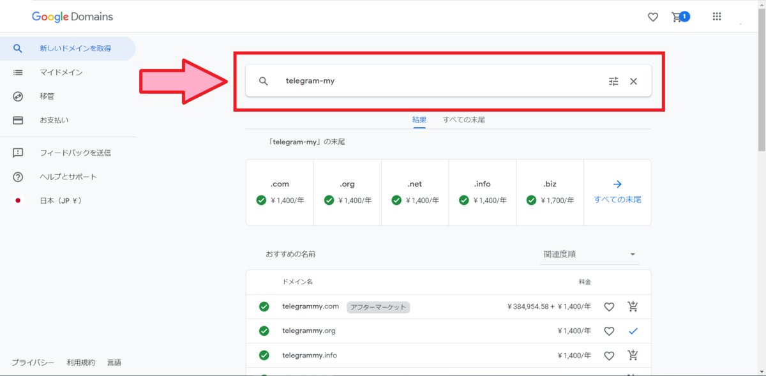Open the Google Domains home logo
The width and height of the screenshot is (766, 376).
(x=72, y=17)
